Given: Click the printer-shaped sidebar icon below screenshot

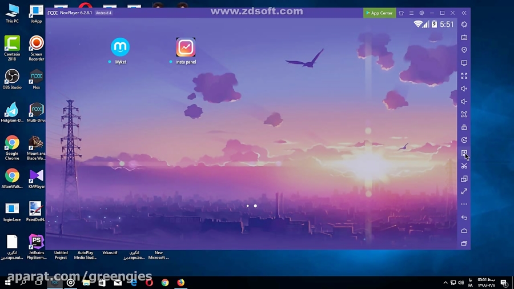Looking at the screenshot, I should [464, 127].
